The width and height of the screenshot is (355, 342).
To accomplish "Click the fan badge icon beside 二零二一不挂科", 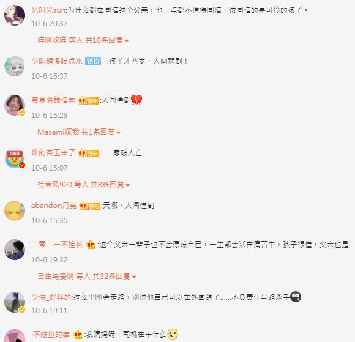I will point(91,245).
